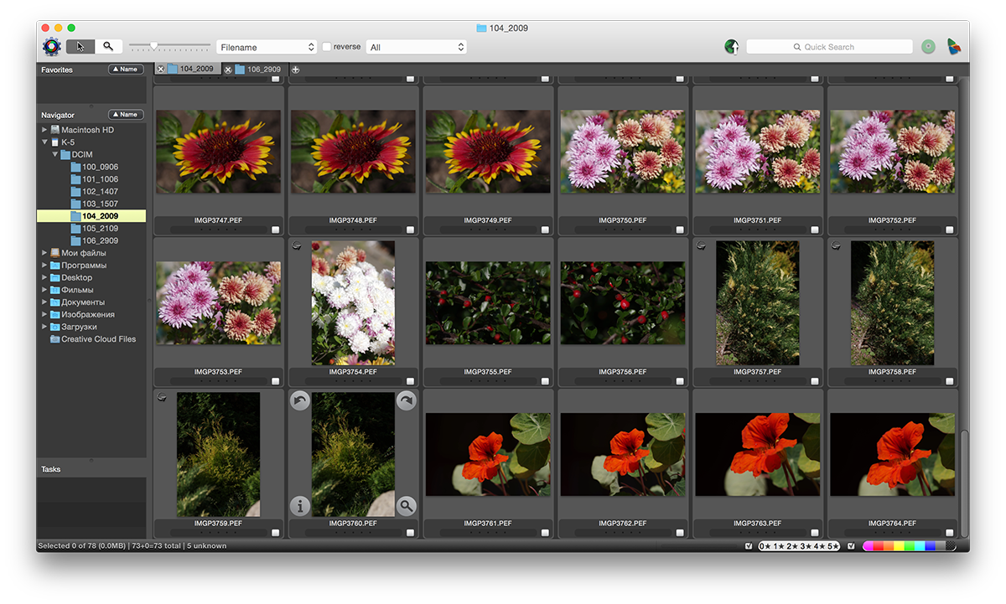Select the IMGP3756.PEF berries thumbnail
The height and width of the screenshot is (604, 1006).
[x=623, y=303]
